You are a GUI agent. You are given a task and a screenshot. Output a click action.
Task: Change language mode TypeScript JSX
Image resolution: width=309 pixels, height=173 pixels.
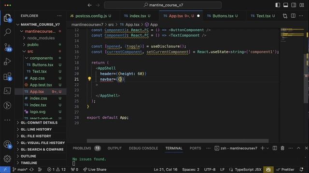click(248, 170)
